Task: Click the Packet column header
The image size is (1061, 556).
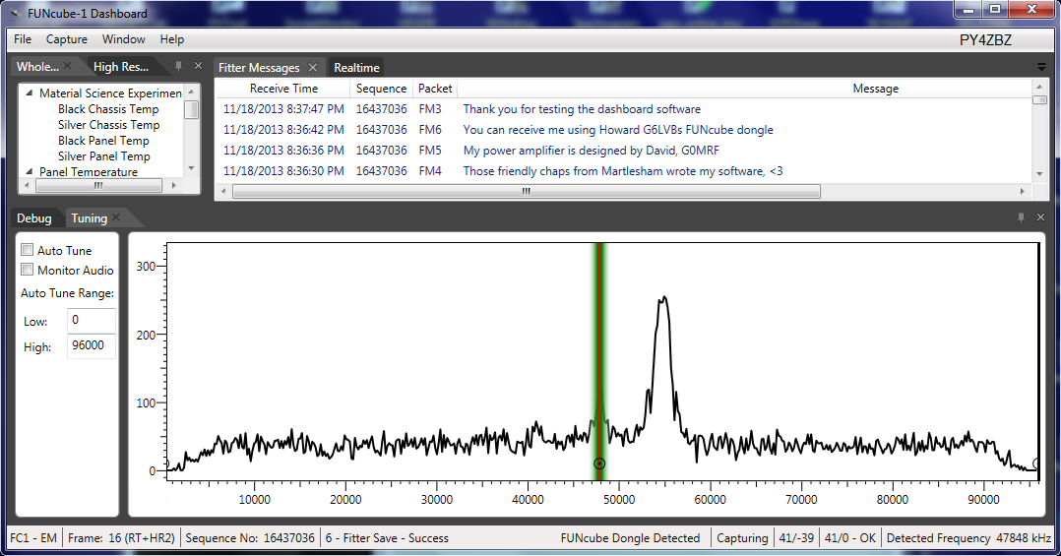Action: coord(435,89)
